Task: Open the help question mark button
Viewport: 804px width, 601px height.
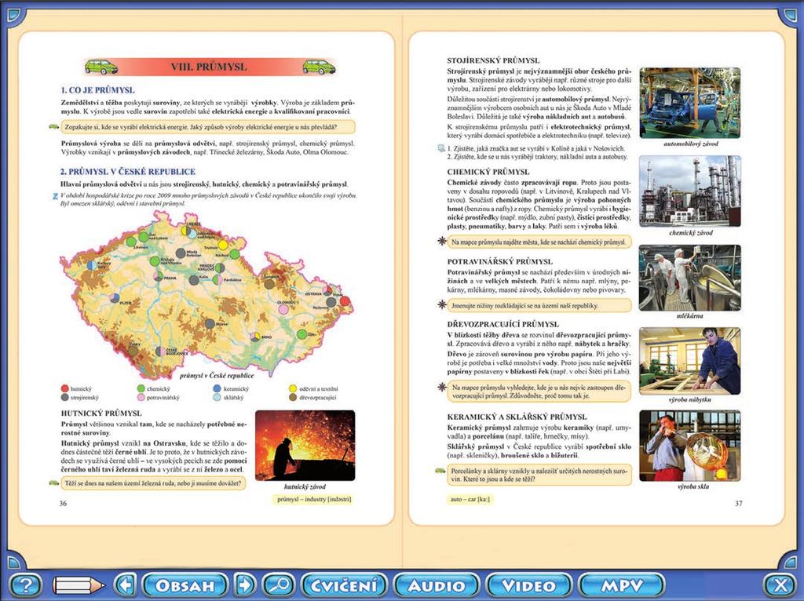Action: click(x=26, y=585)
